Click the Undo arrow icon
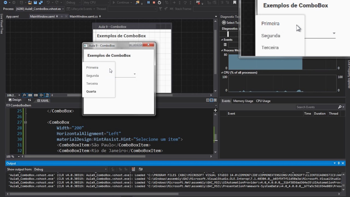Viewport: 350px width, 197px height. point(48,2)
